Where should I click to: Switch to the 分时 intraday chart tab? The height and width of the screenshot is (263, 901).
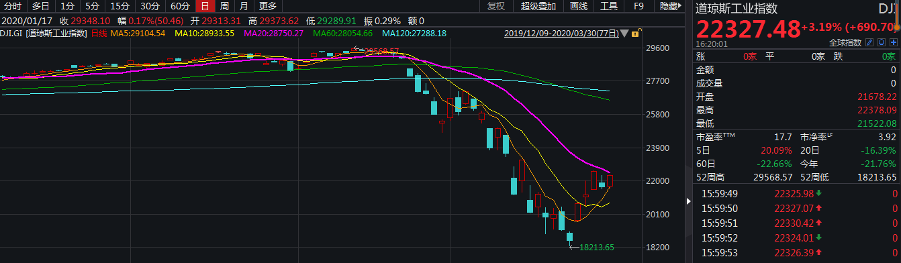[x=13, y=7]
